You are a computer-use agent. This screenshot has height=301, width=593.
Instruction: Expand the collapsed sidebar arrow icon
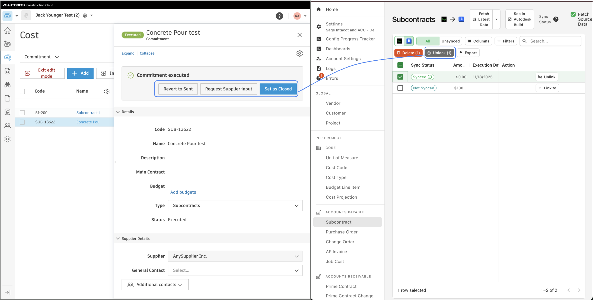[x=8, y=292]
